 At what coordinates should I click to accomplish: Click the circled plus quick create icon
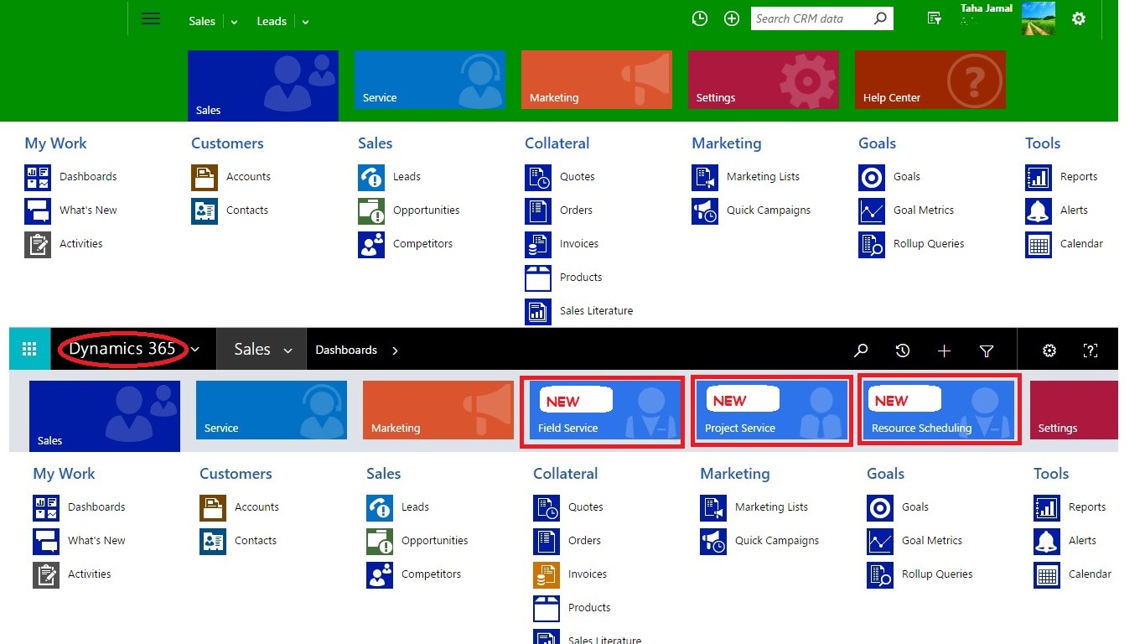732,18
